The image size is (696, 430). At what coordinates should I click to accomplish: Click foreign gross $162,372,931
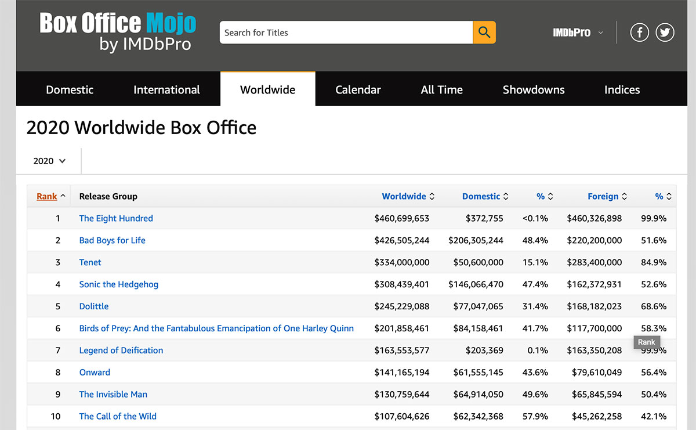click(594, 284)
